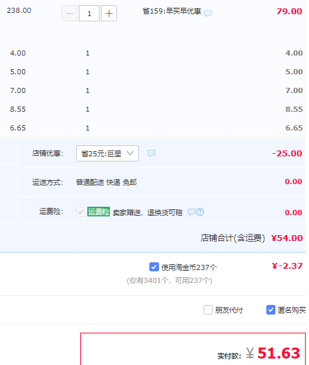
Task: Open comment icon next to 省159:早买早优惠
Action: click(208, 13)
